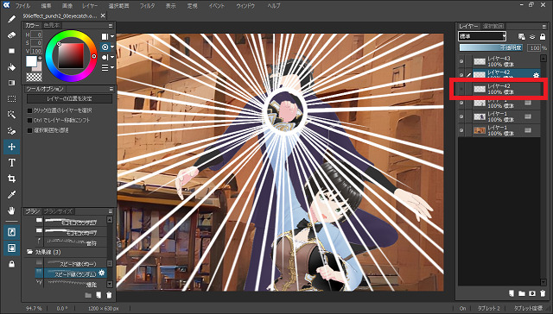The image size is (553, 314).
Task: Toggle clipping icon next to blend mode
Action: [522, 36]
